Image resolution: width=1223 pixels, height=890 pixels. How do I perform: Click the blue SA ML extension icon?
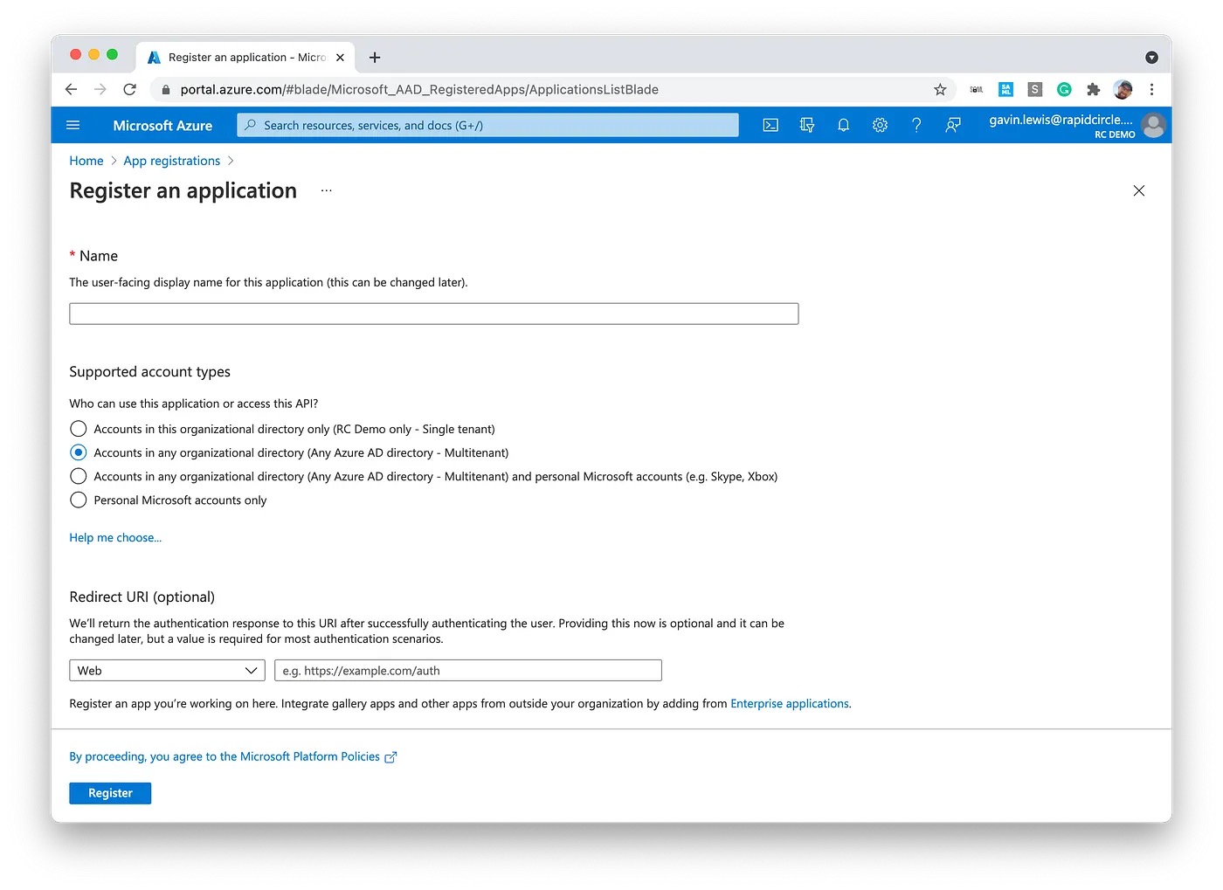pyautogui.click(x=1005, y=89)
